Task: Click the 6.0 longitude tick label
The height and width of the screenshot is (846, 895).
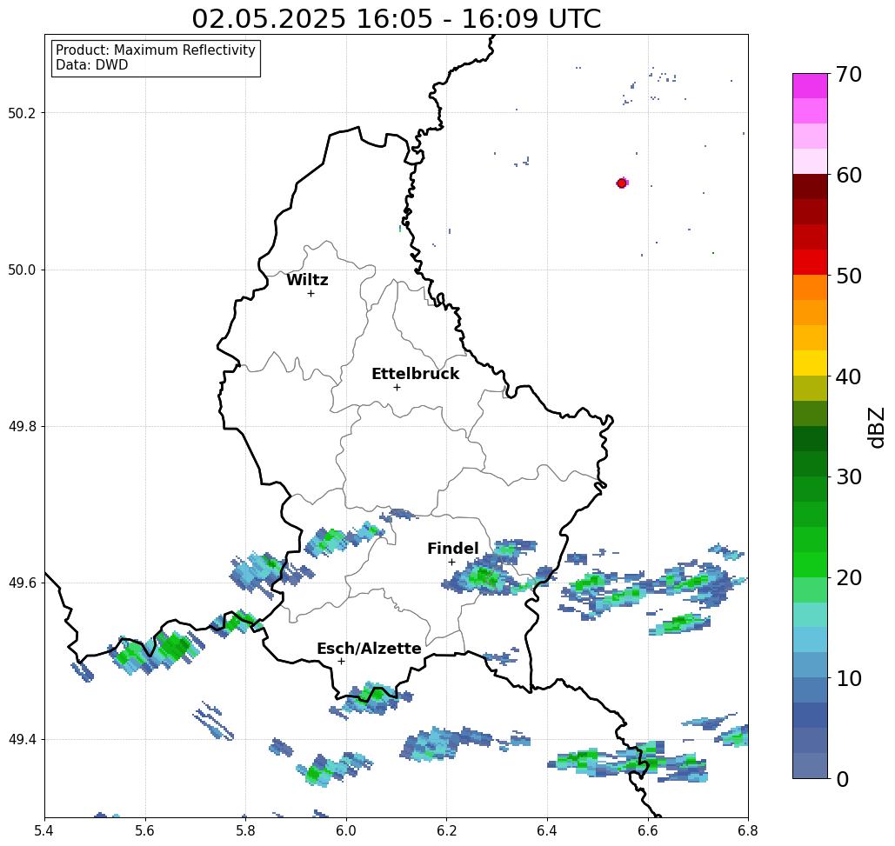Action: [x=346, y=830]
